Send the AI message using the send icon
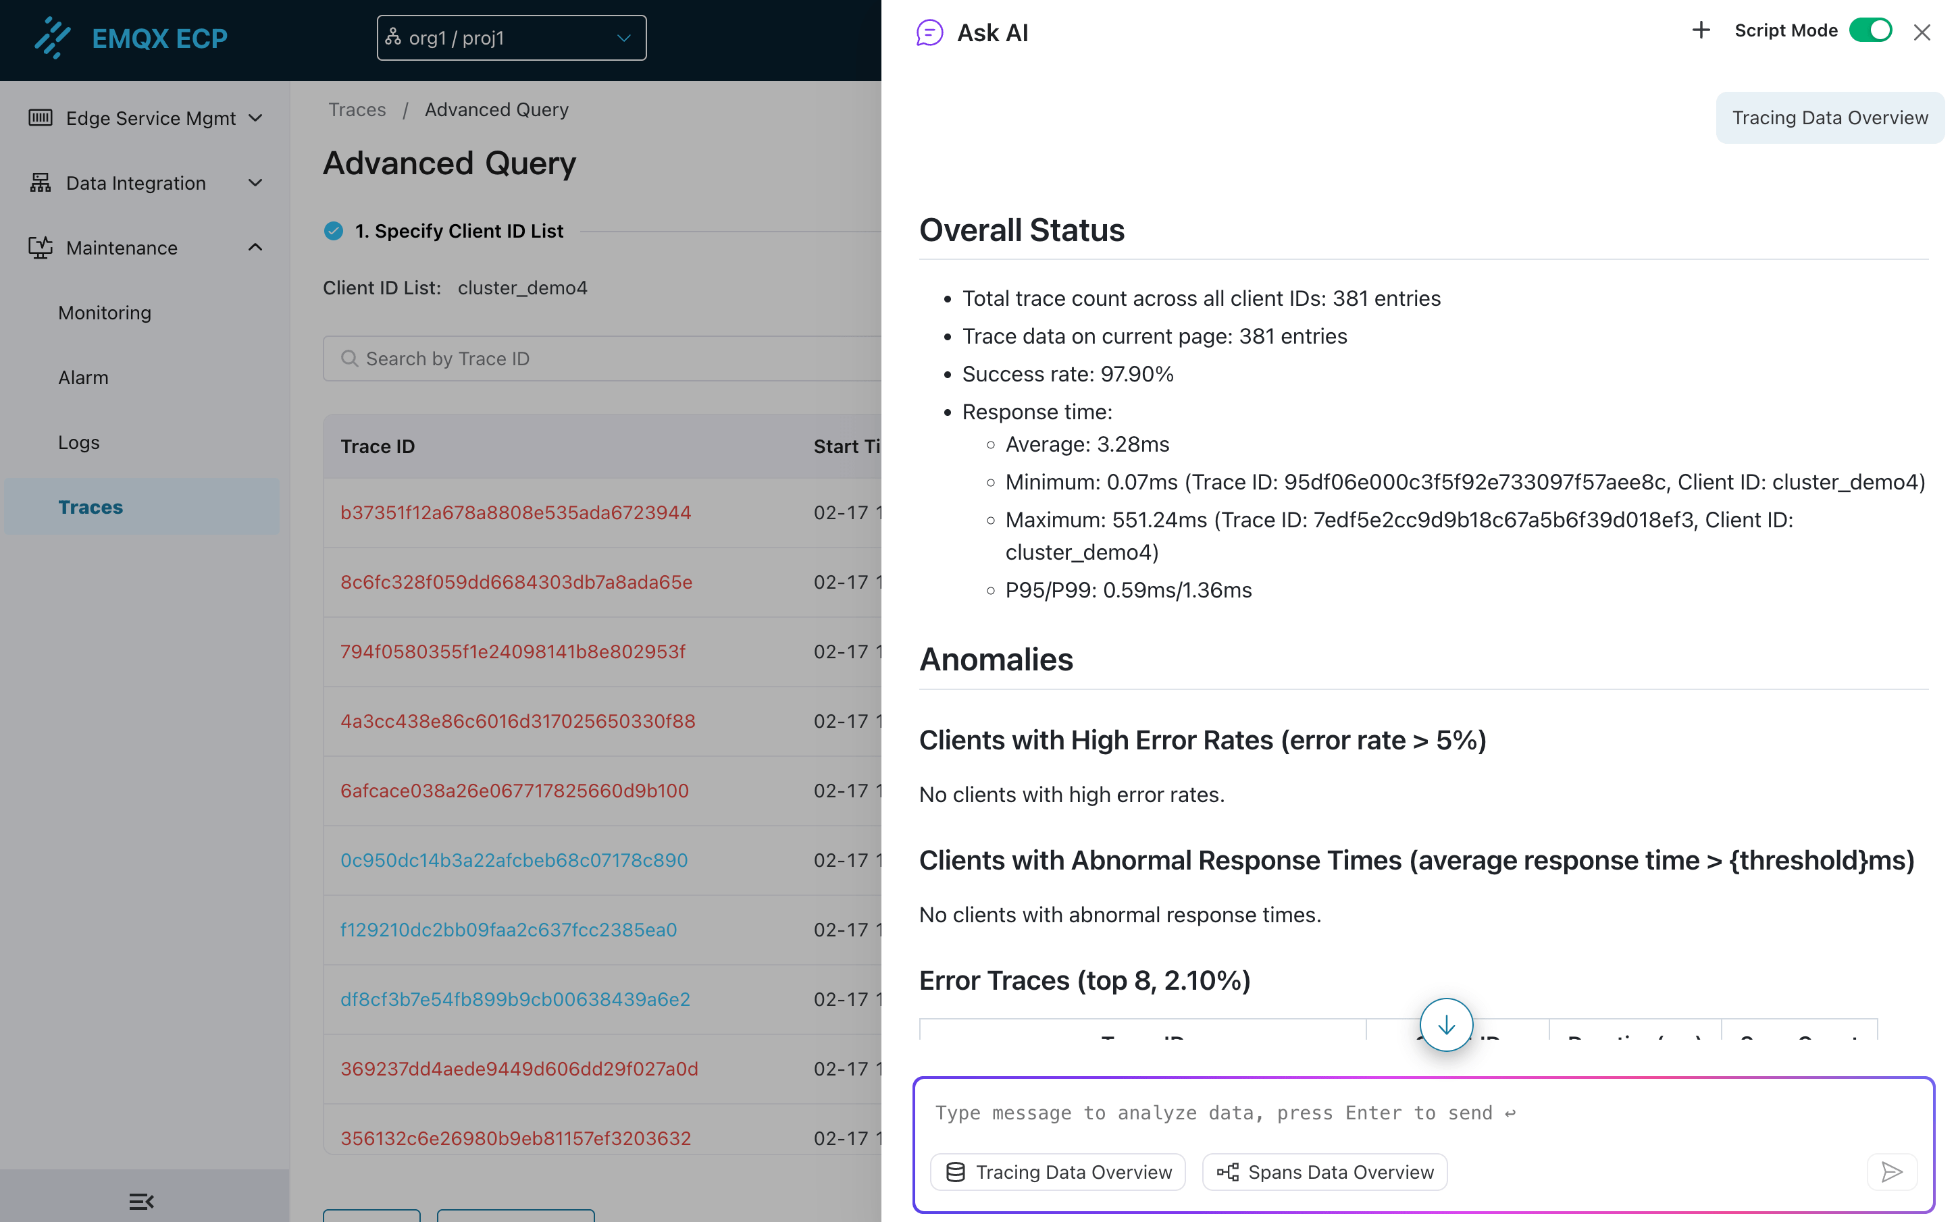Viewport: 1956px width, 1222px height. [x=1892, y=1172]
